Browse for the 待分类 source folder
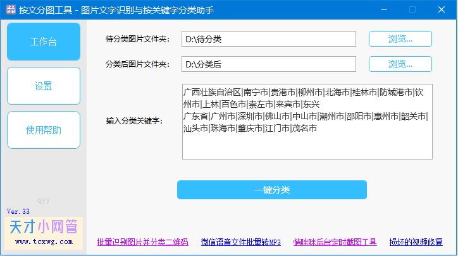The height and width of the screenshot is (256, 458). [x=400, y=39]
